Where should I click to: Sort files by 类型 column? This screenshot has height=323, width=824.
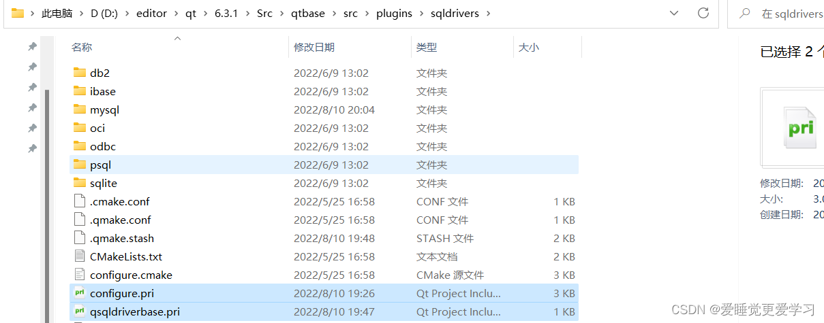click(427, 47)
